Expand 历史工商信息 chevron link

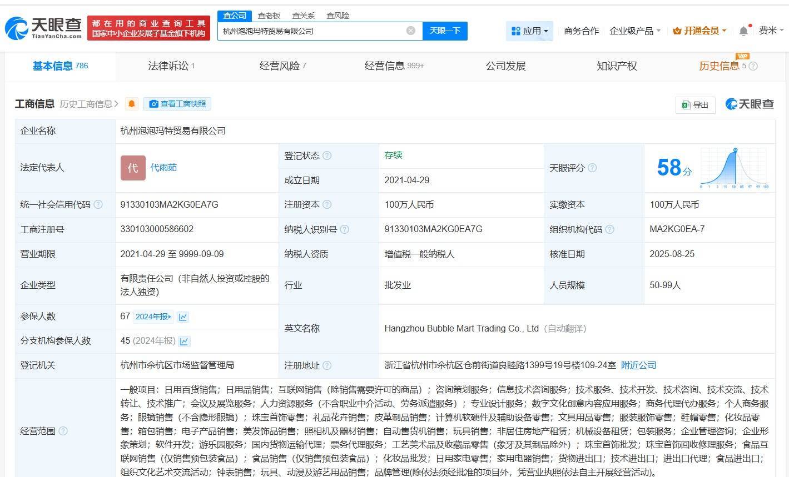[89, 104]
